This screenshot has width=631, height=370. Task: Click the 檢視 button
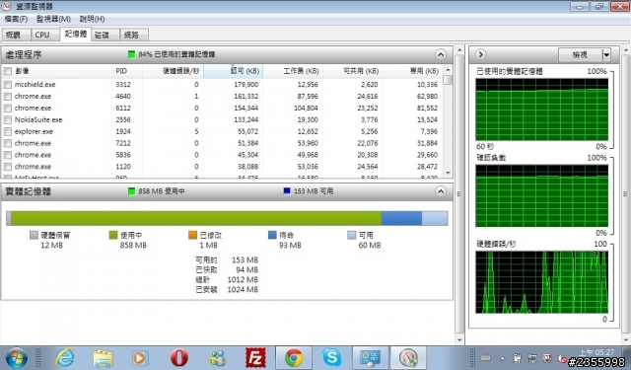point(581,54)
